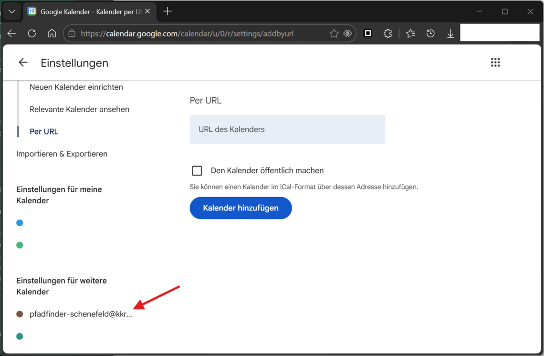Image resolution: width=544 pixels, height=356 pixels.
Task: Click the back arrow next to Einstellungen
Action: coord(23,63)
